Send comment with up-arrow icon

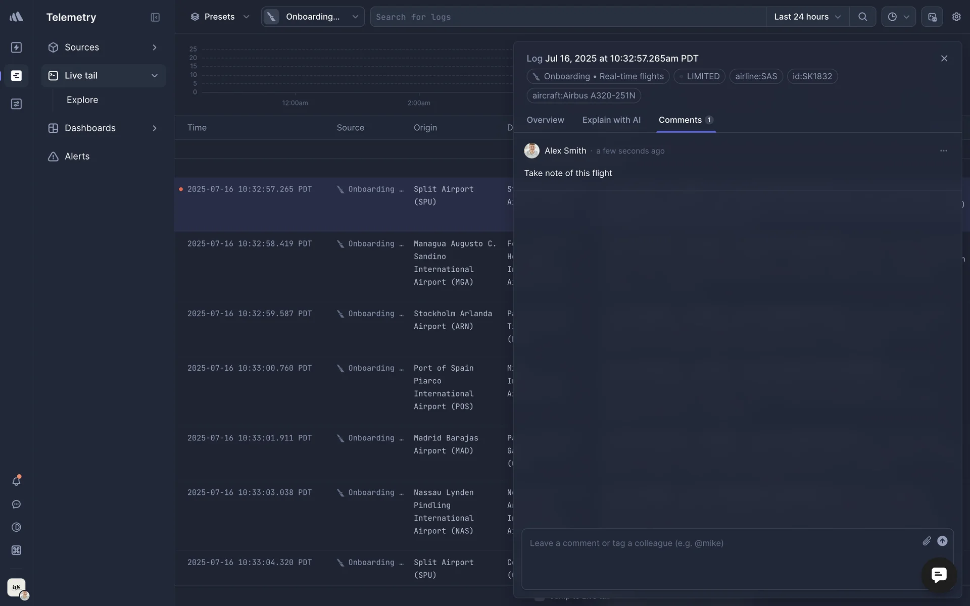[x=942, y=541]
